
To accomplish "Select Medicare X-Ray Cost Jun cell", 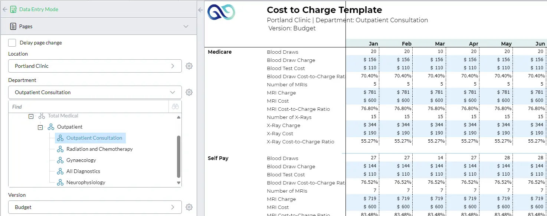I will pos(529,133).
